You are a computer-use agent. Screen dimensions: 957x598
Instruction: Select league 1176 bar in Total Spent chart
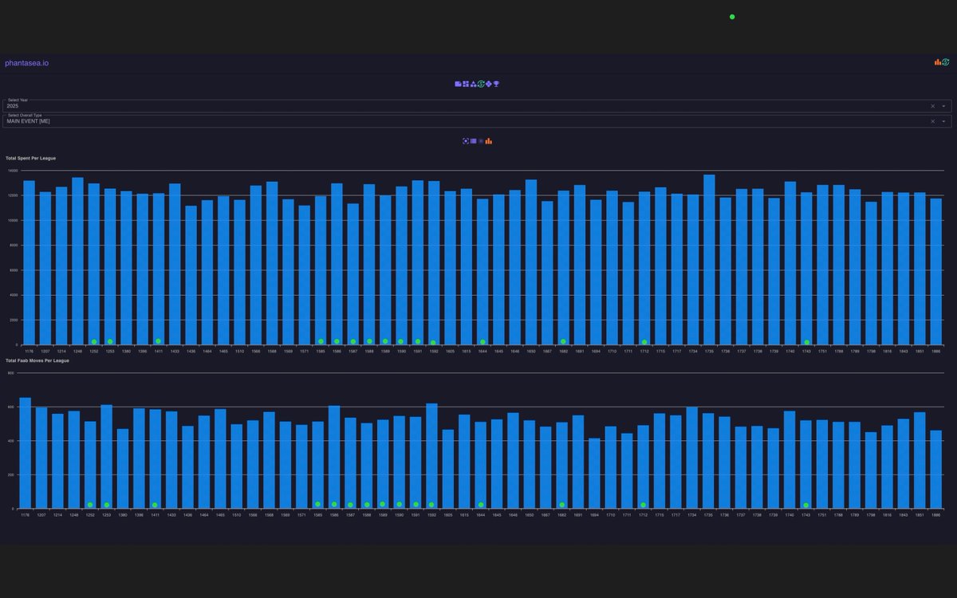(29, 263)
